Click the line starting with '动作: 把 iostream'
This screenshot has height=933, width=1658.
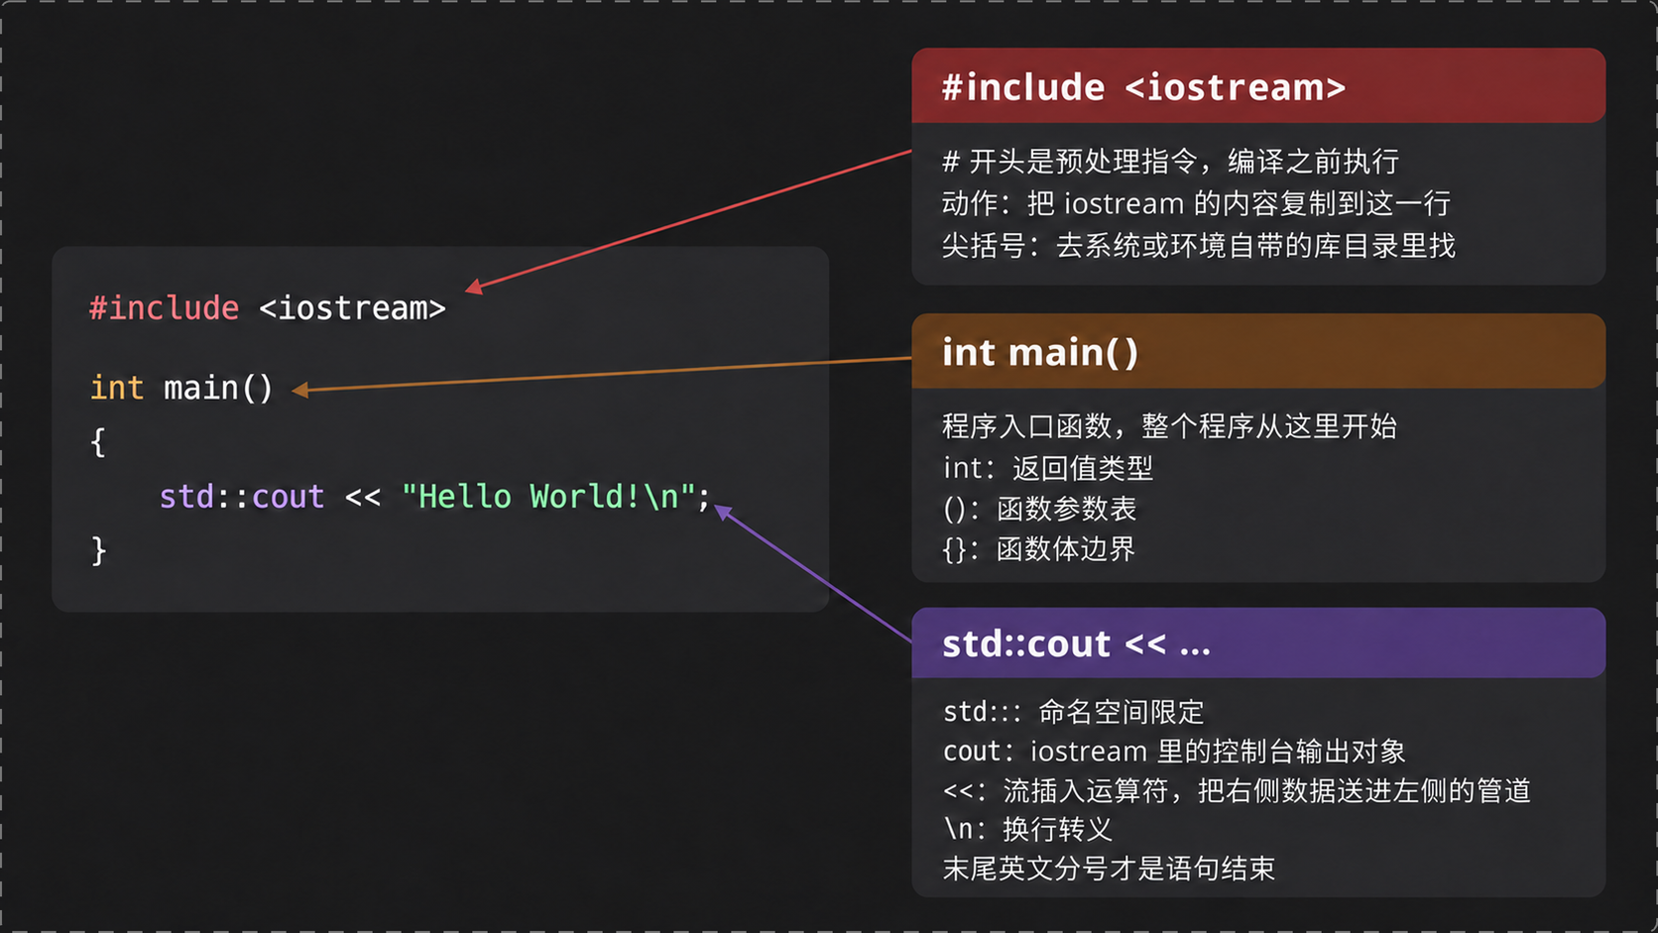1196,203
